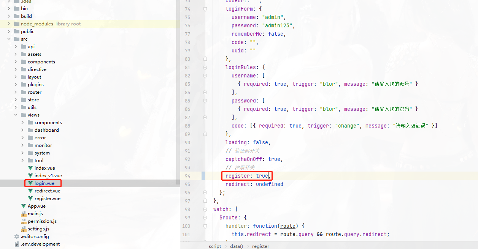
Task: Click the username: "admin" line
Action: [x=259, y=17]
